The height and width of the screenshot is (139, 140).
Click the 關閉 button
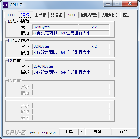pos(123,132)
